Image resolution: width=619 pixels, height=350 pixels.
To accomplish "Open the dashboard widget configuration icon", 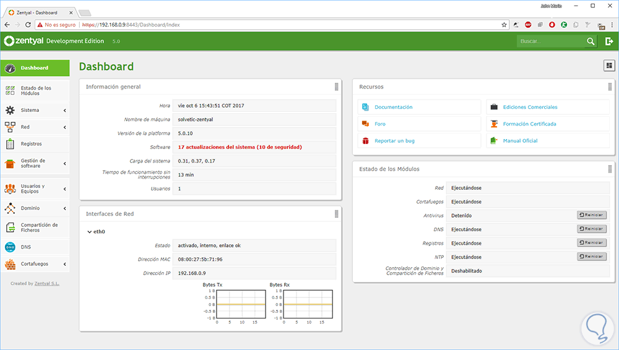I will [x=609, y=66].
